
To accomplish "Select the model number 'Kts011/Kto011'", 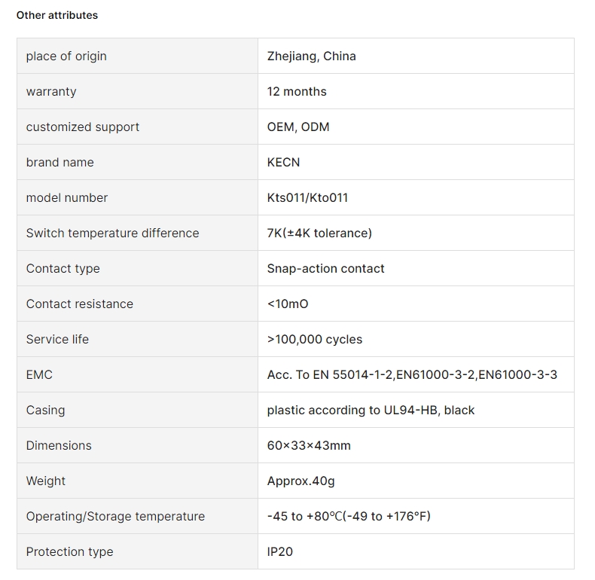I will click(x=307, y=198).
